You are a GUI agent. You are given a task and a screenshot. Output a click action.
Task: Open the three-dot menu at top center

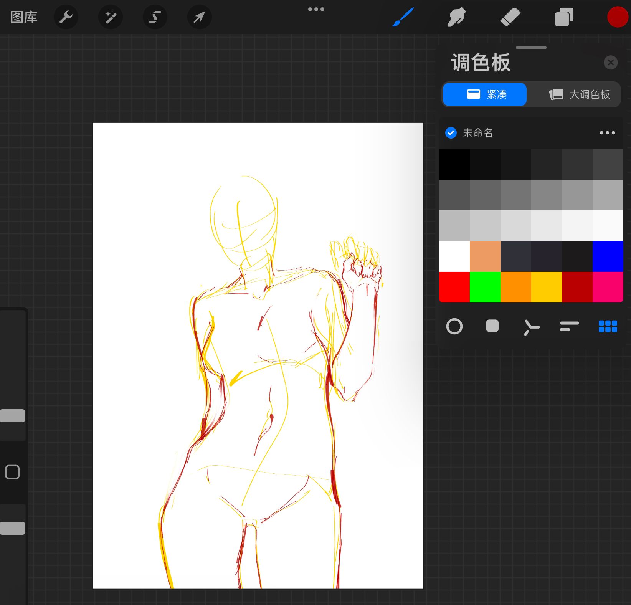point(316,9)
